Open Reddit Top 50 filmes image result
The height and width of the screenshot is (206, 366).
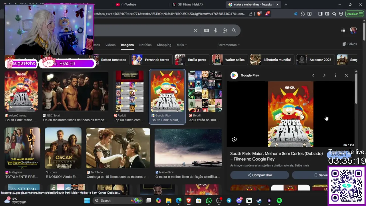[129, 92]
